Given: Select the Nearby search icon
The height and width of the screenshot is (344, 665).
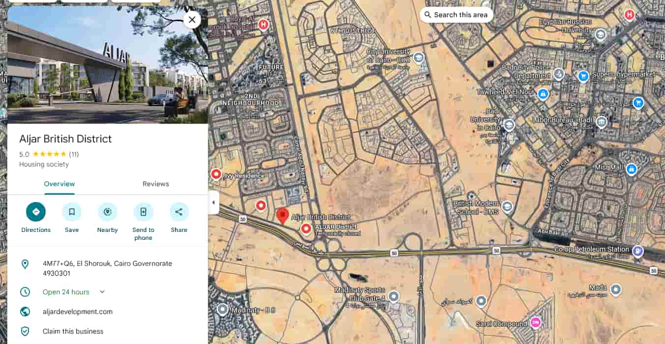Looking at the screenshot, I should (107, 212).
